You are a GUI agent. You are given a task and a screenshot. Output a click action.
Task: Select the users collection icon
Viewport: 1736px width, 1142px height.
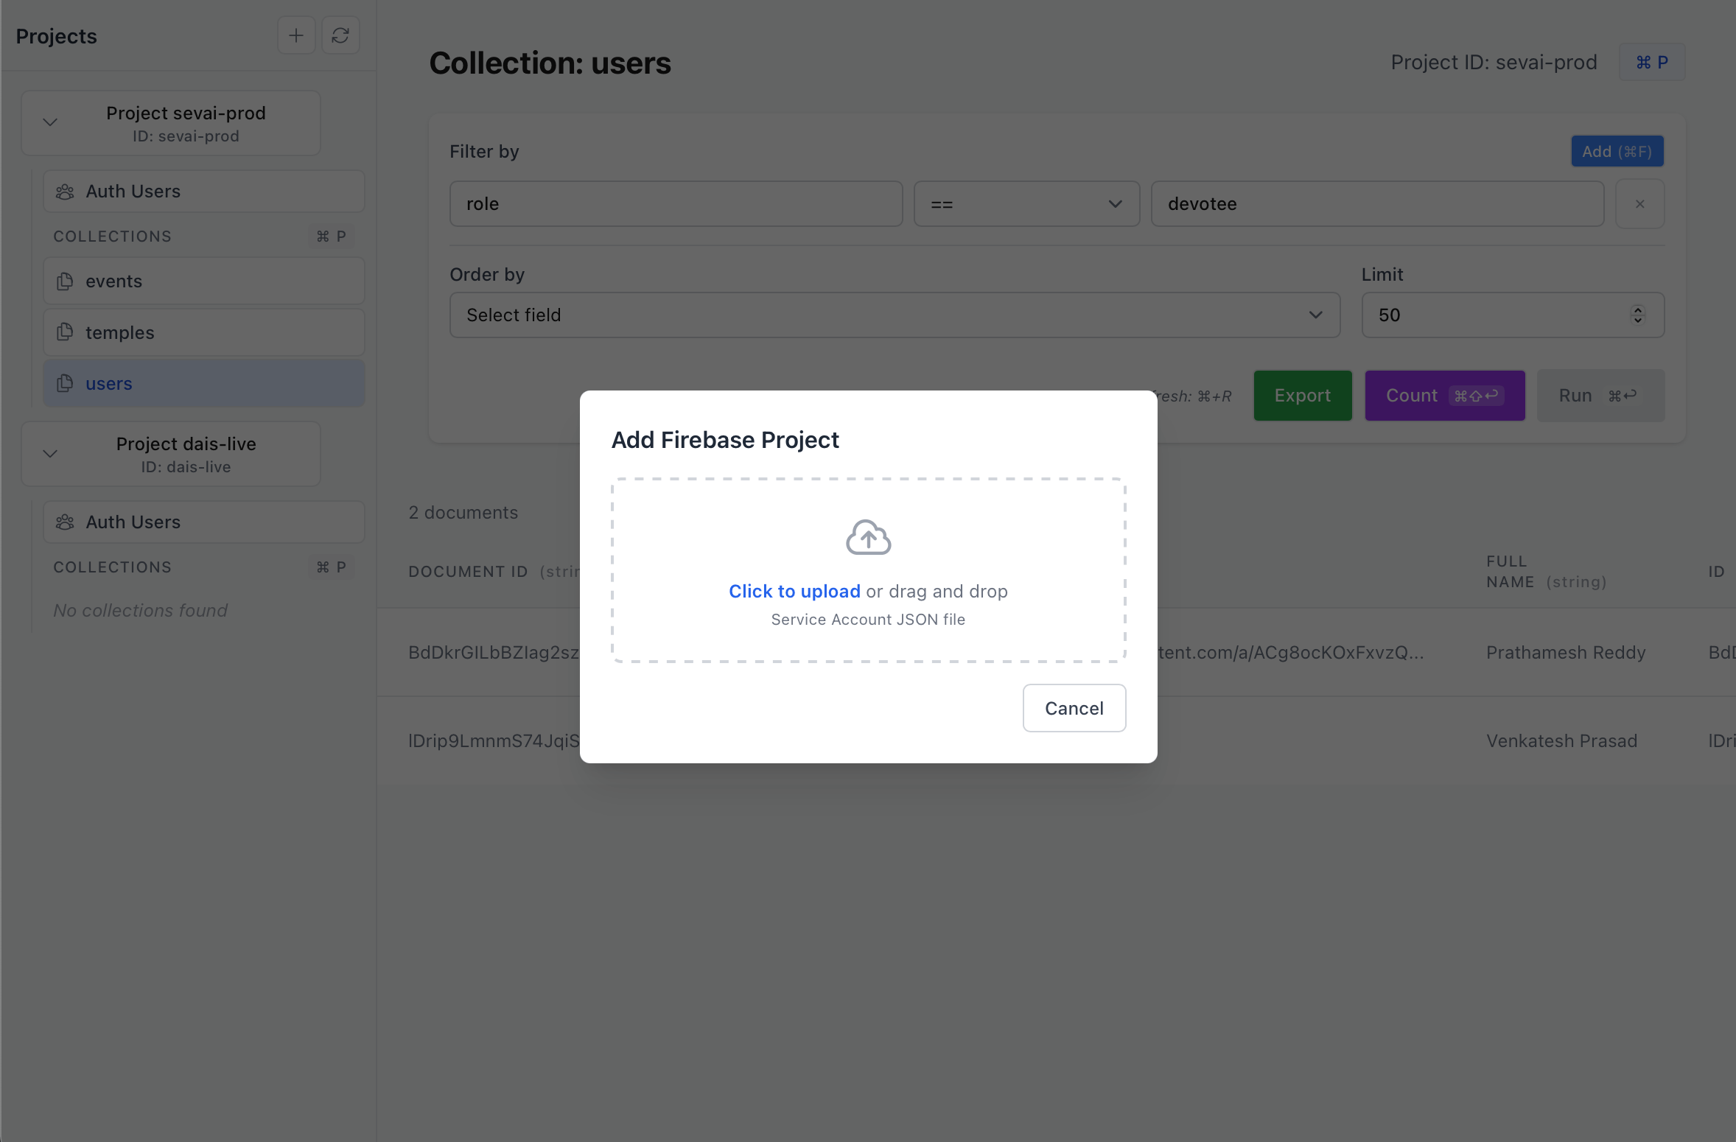(x=66, y=383)
